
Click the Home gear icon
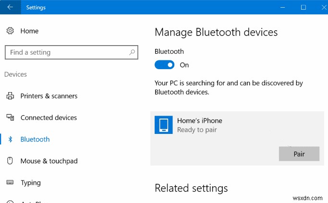click(x=10, y=31)
